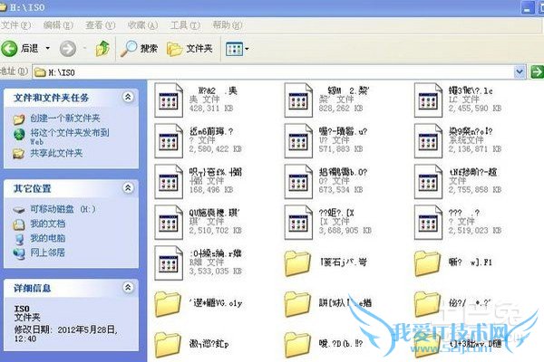Open 我的文档 link
This screenshot has height=362, width=544.
(x=47, y=224)
